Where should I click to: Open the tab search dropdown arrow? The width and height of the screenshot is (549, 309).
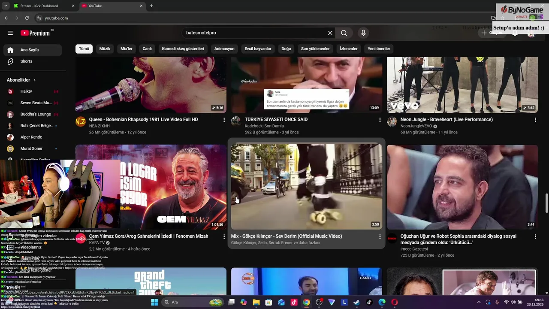(x=6, y=6)
